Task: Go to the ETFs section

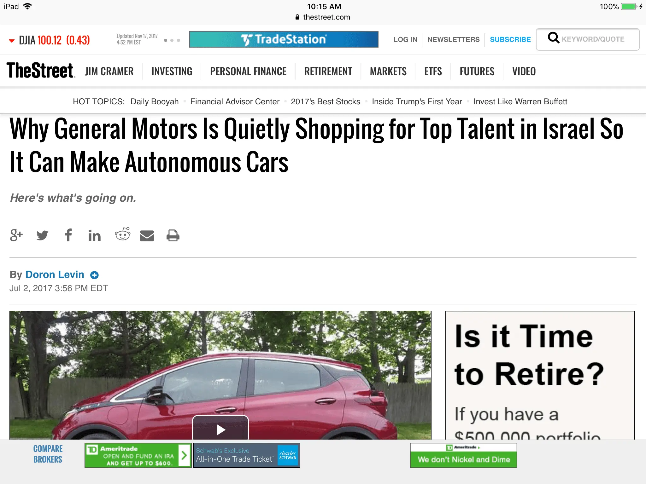Action: [433, 72]
